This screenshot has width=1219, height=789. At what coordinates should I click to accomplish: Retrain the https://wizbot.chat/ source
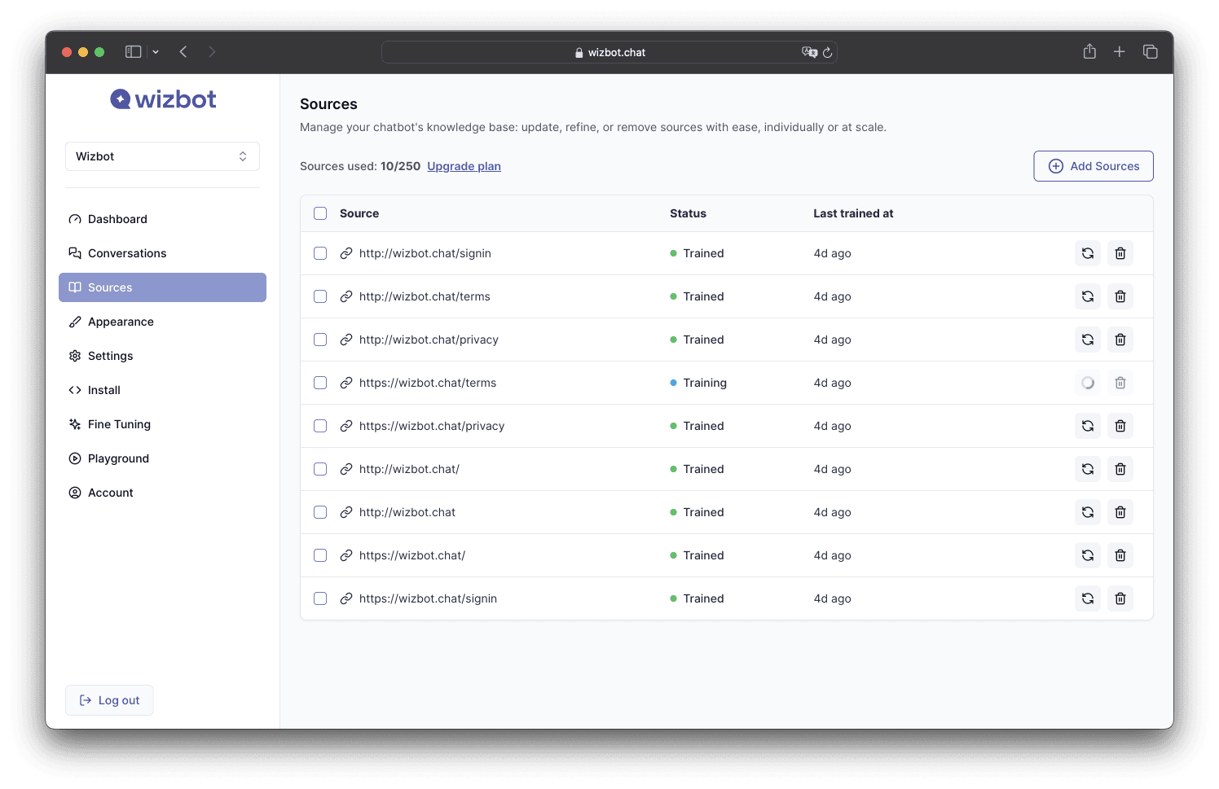[x=1088, y=555]
